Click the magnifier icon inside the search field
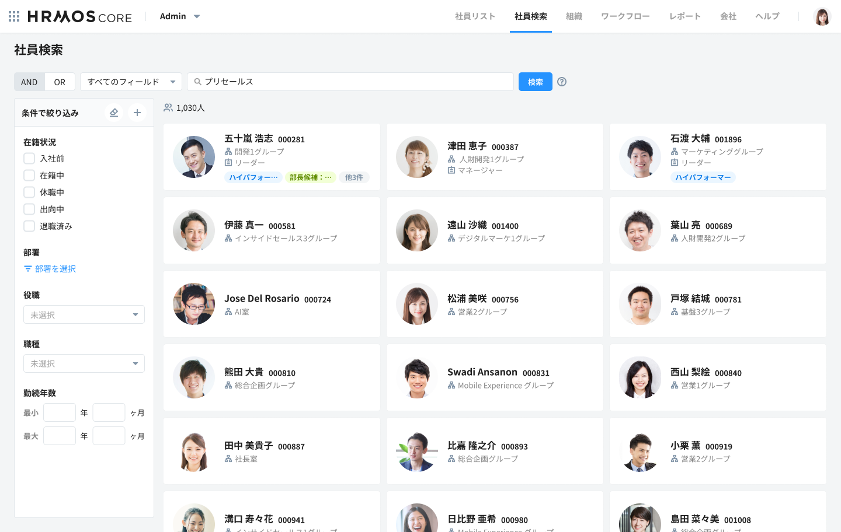841x532 pixels. coord(197,82)
